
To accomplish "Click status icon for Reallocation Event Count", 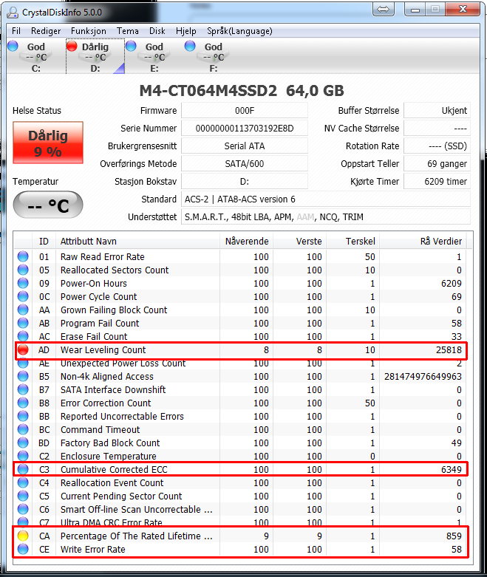I will point(23,482).
